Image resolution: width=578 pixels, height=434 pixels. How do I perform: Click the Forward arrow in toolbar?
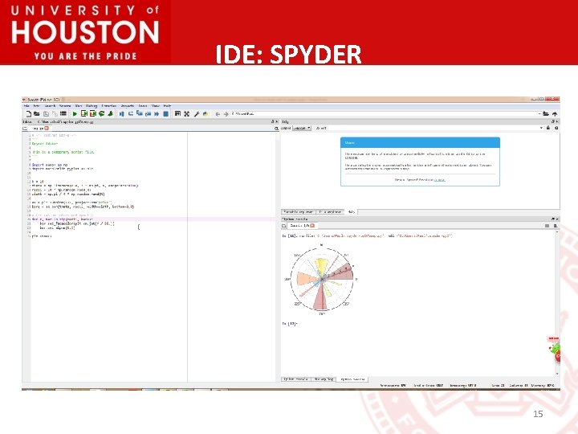[226, 114]
